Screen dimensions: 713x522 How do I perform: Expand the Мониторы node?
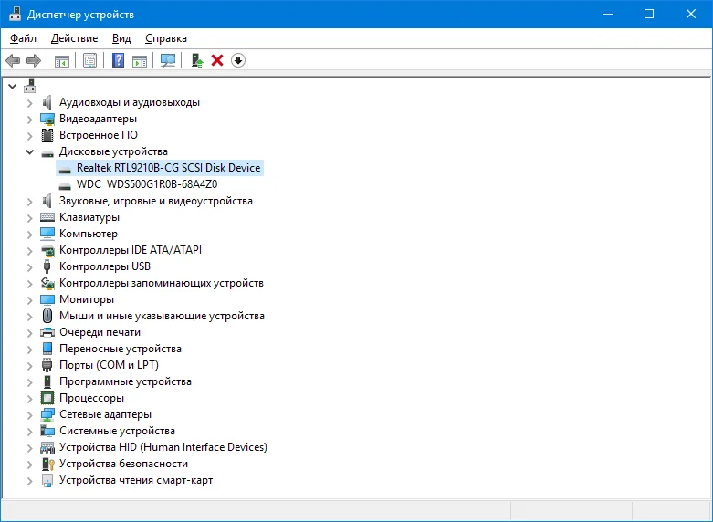click(29, 300)
